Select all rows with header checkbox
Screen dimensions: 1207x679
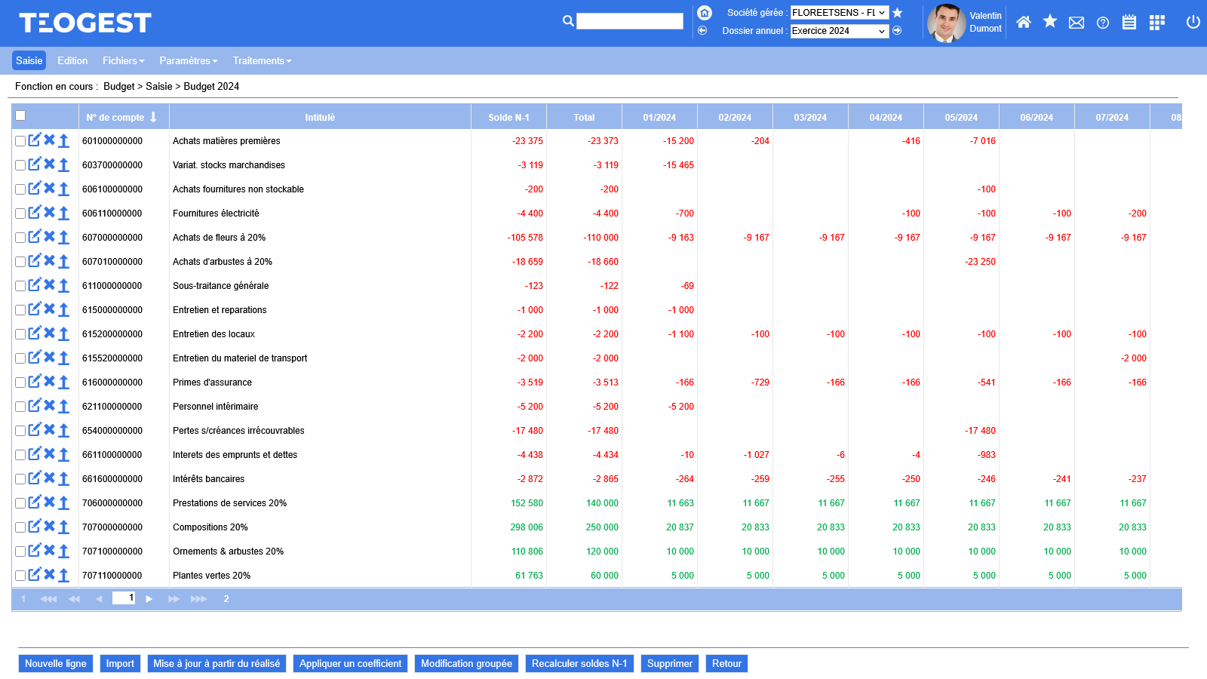click(20, 115)
